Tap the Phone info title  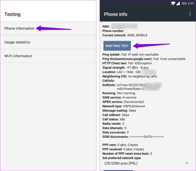tap(116, 14)
